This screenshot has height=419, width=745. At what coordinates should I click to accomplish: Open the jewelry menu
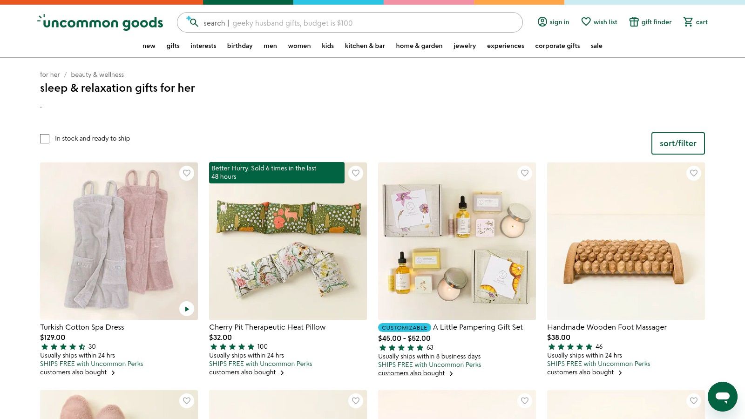(465, 46)
